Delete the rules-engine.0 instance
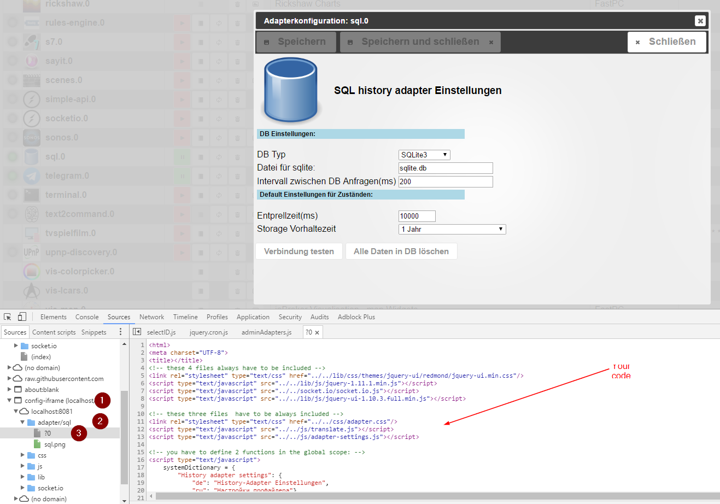Viewport: 720px width, 504px height. (237, 23)
